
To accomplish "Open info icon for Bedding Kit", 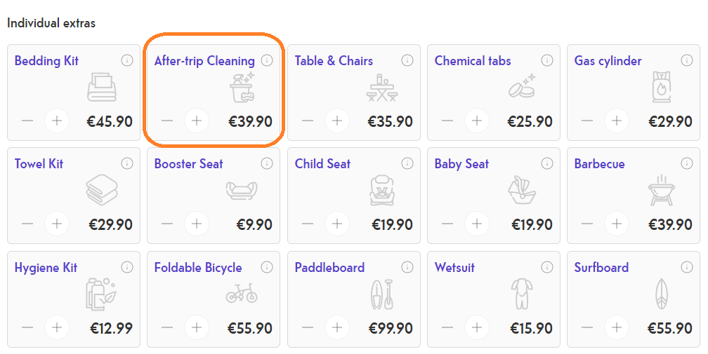I will click(127, 60).
